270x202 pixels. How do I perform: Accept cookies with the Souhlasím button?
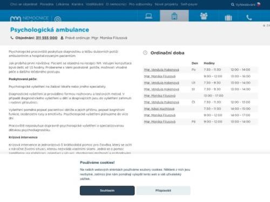pos(107,190)
